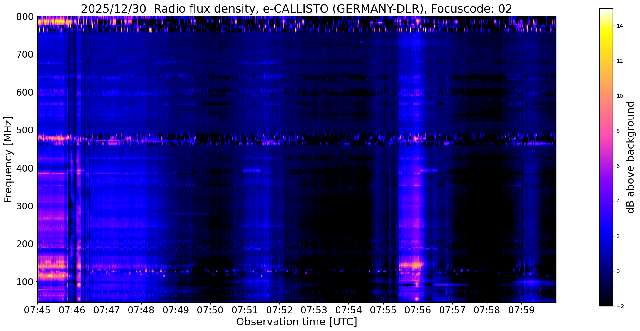Click the 07:49 time tick label
Viewport: 640px width, 331px height.
pyautogui.click(x=176, y=310)
